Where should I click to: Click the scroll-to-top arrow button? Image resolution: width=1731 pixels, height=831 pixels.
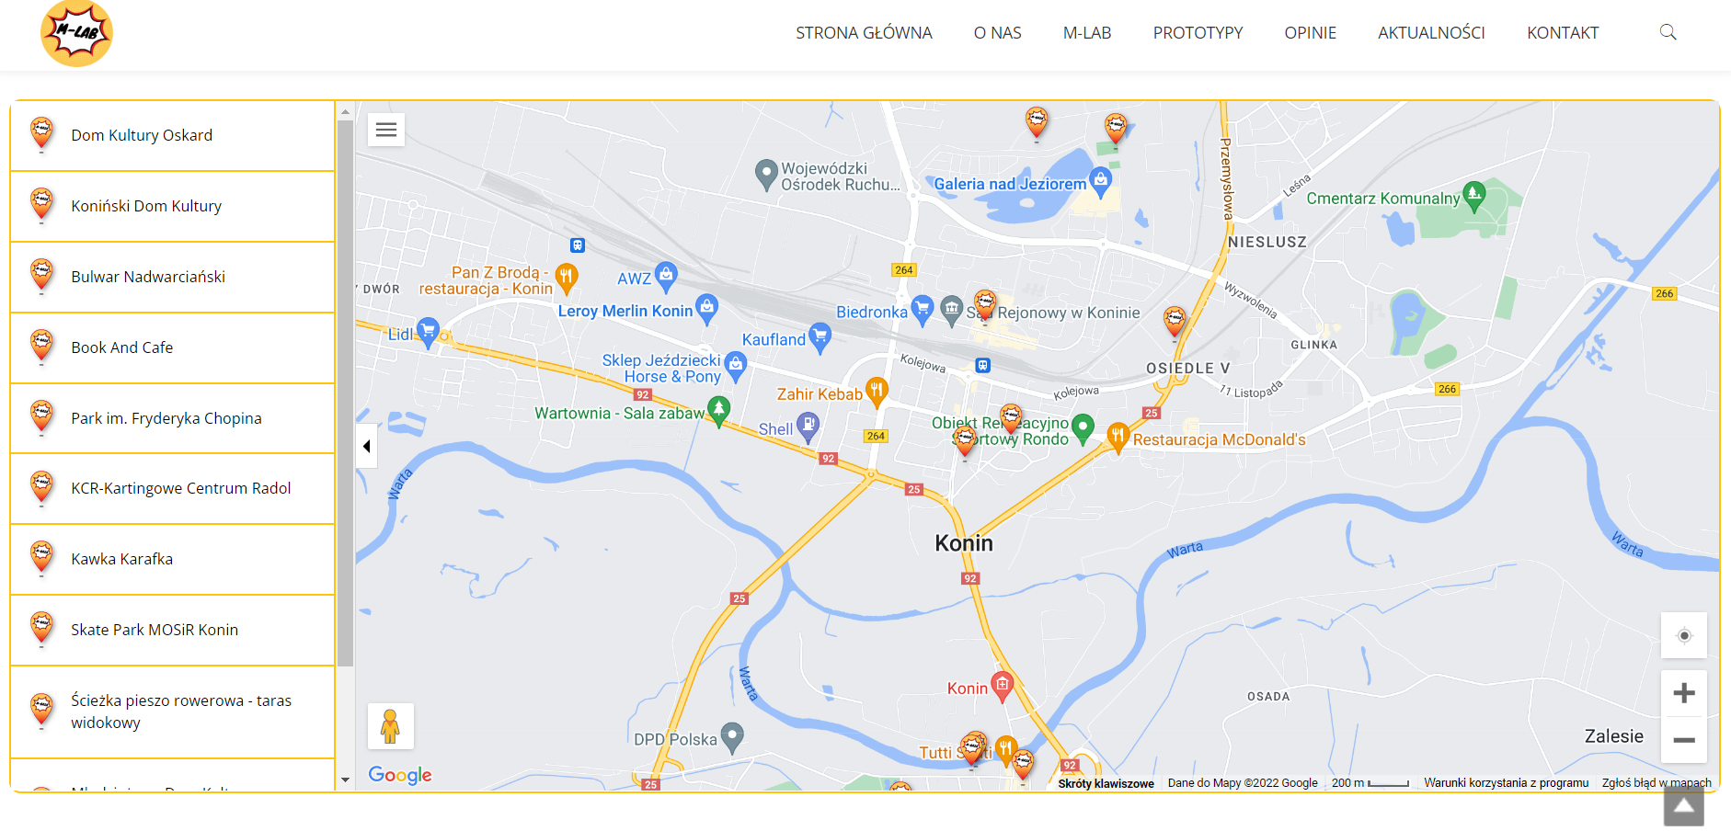pyautogui.click(x=1683, y=806)
